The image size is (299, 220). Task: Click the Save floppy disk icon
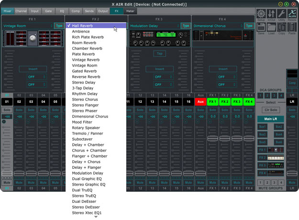(261, 27)
